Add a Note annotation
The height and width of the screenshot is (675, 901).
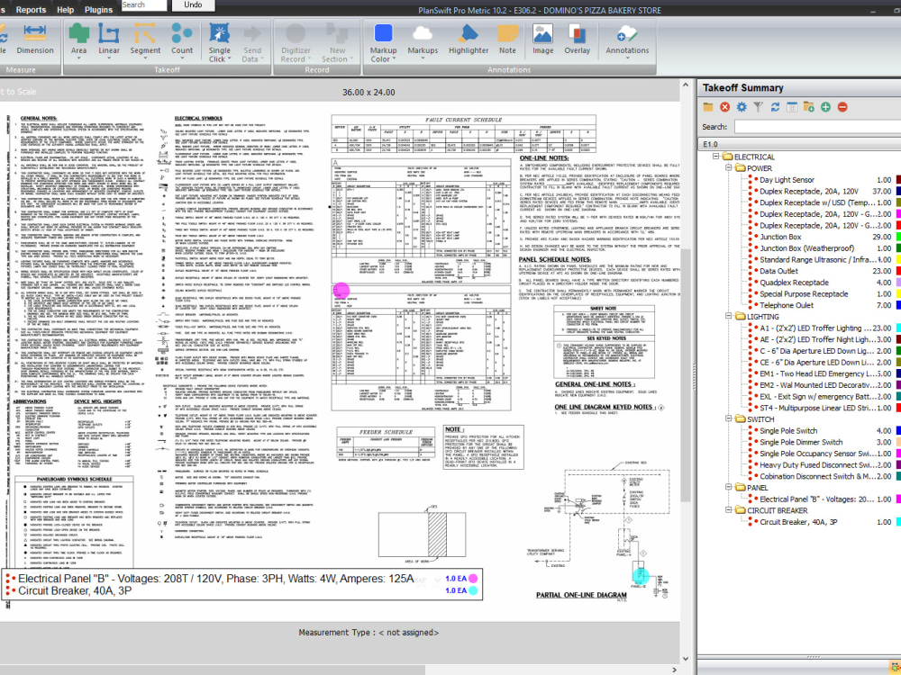507,39
